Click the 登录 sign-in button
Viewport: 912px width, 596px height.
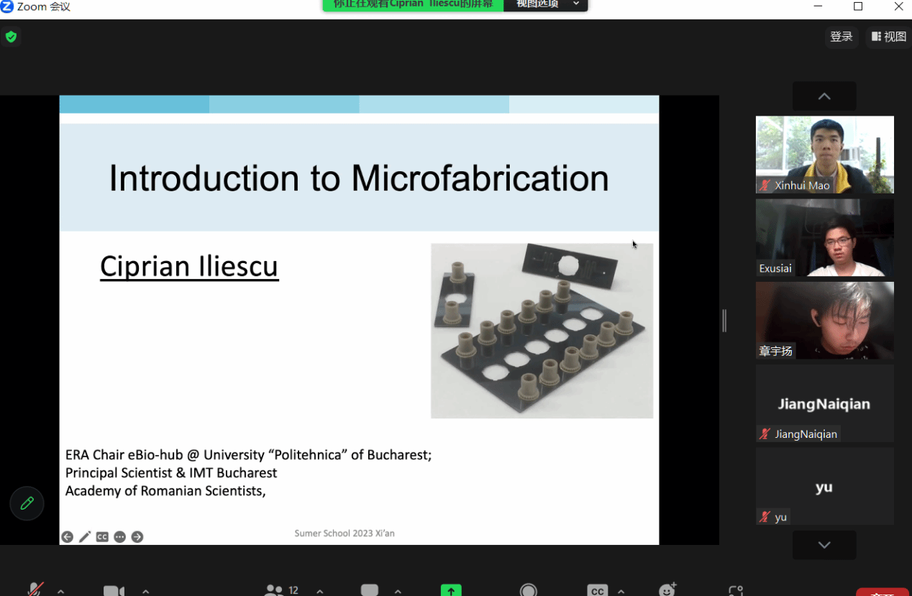[842, 37]
